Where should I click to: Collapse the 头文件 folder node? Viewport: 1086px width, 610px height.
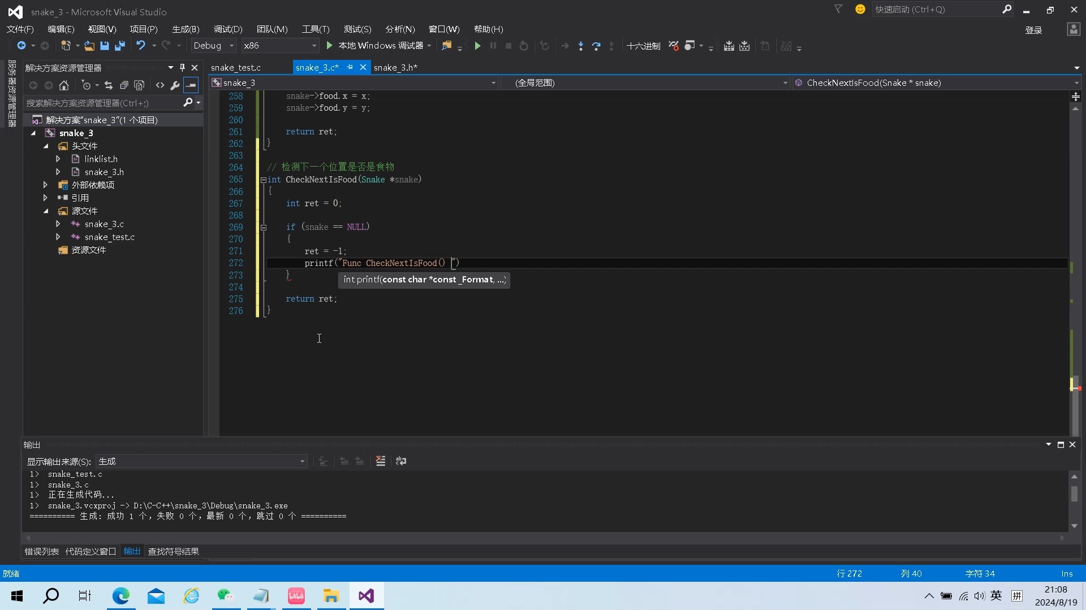click(46, 146)
